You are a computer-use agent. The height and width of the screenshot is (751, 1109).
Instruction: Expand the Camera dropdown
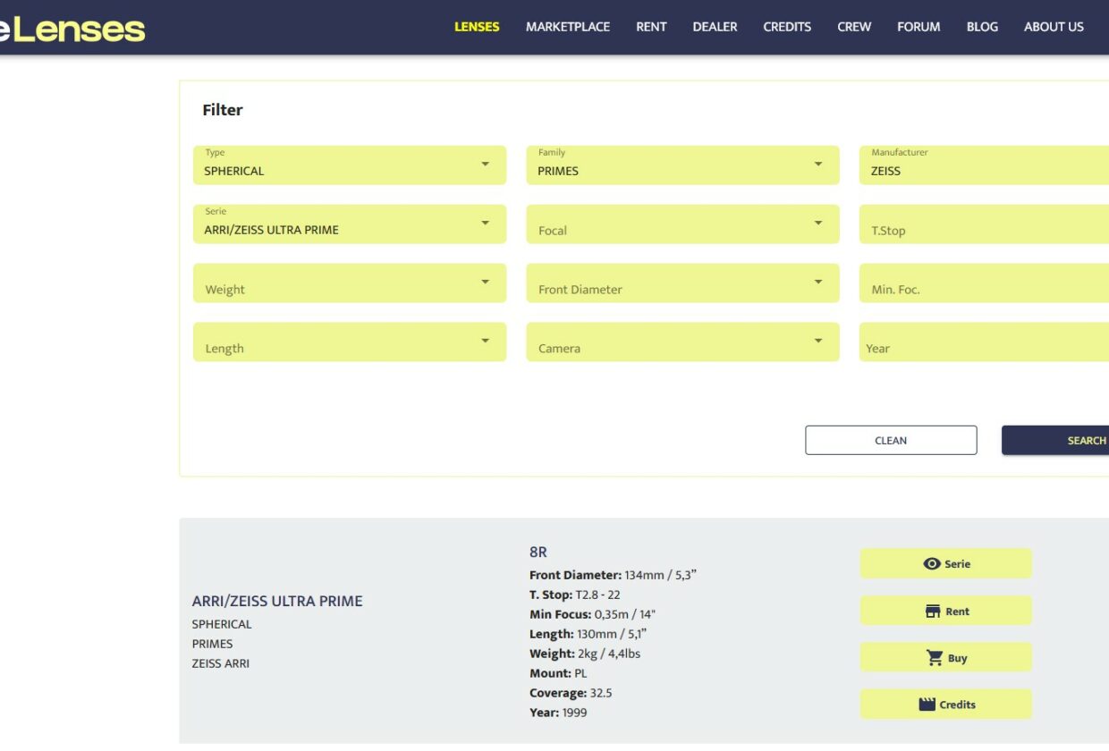(x=682, y=342)
